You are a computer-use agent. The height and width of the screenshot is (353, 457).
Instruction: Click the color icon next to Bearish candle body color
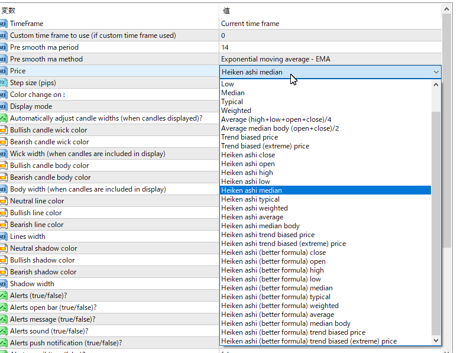4,177
